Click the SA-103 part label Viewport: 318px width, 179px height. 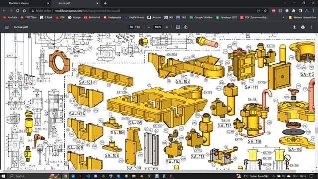pyautogui.click(x=183, y=81)
